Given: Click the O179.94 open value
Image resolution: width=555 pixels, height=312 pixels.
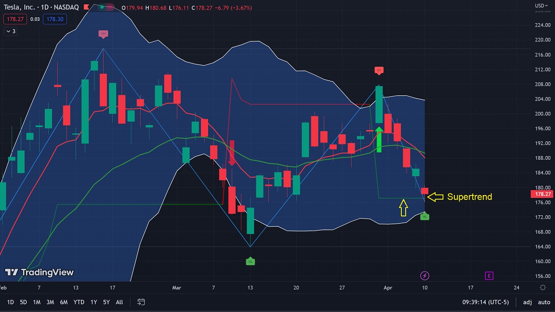Looking at the screenshot, I should tap(132, 8).
